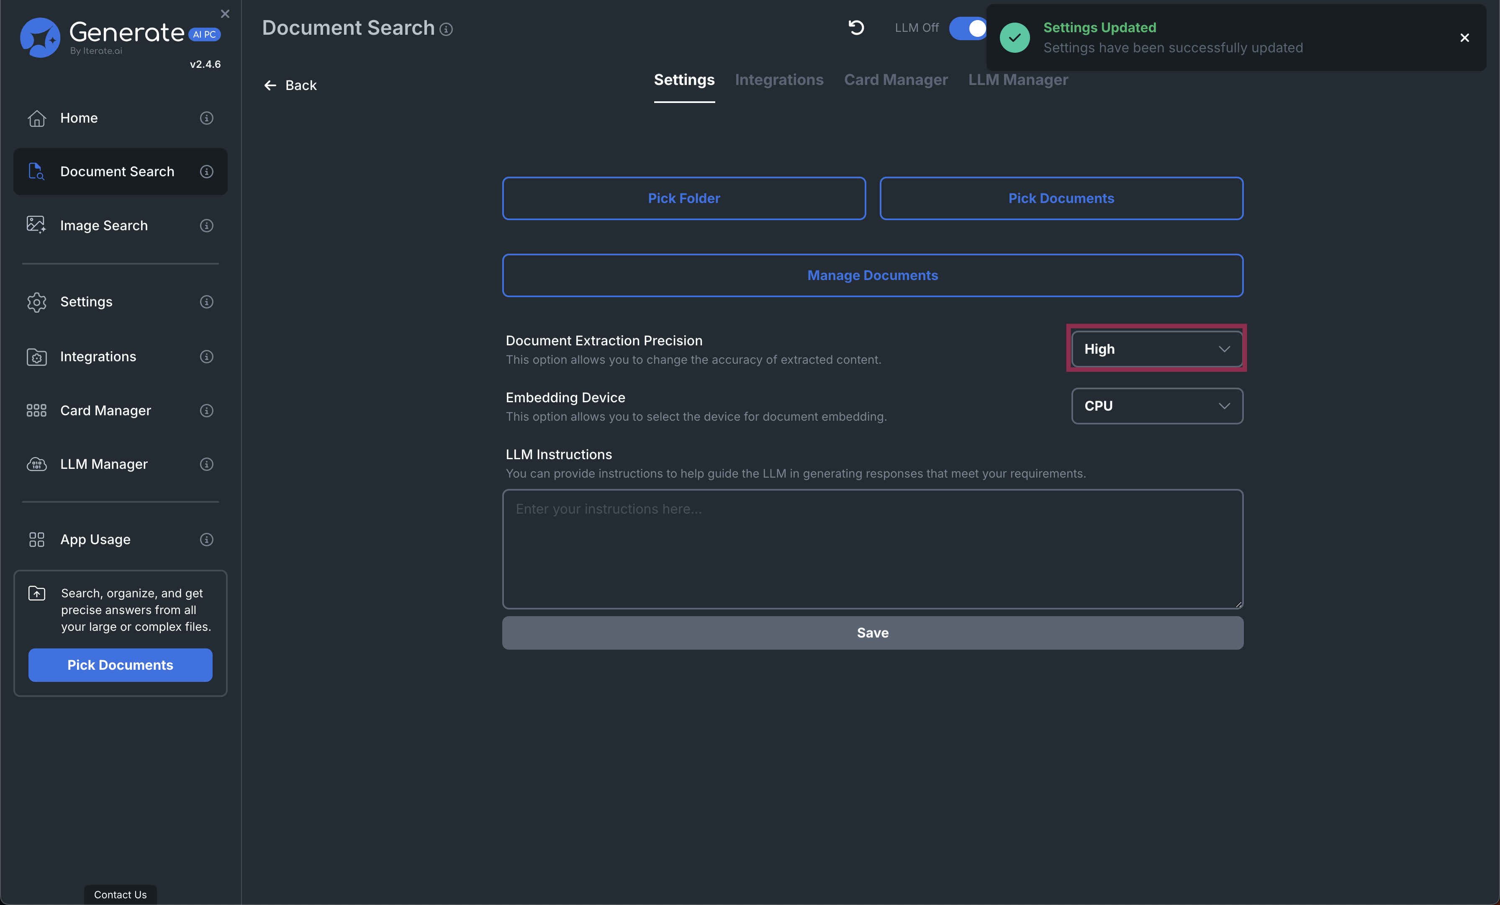Click the blue Pick Documents sidebar button
Screen dimensions: 1500x905
tap(121, 665)
